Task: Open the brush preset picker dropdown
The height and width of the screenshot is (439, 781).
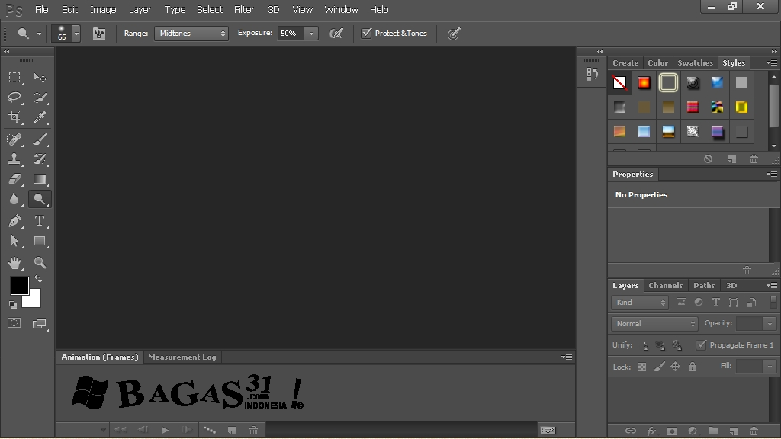Action: 76,34
